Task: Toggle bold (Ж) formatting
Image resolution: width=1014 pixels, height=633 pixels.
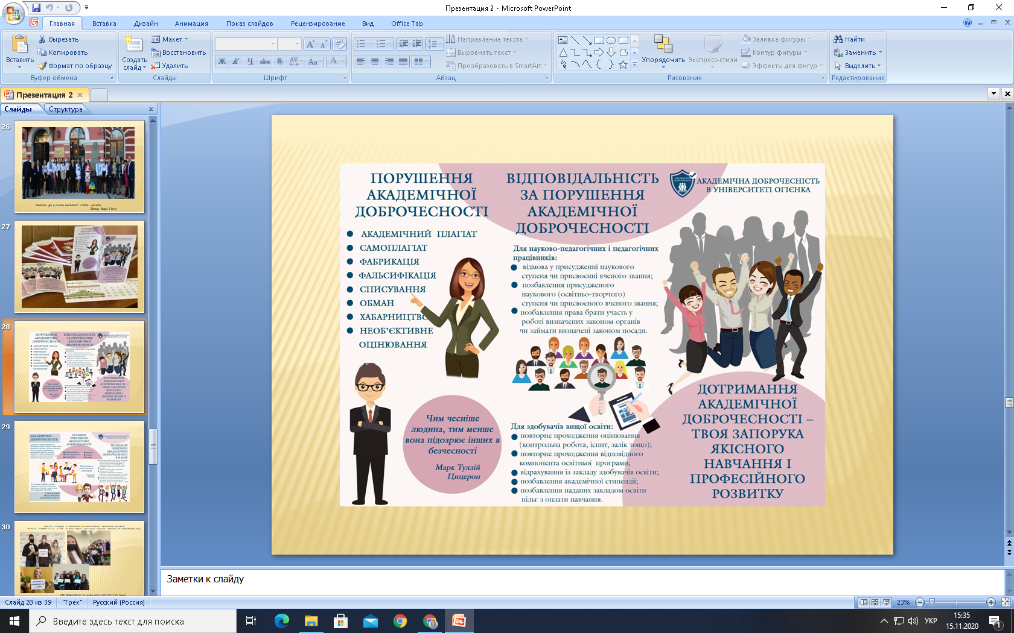Action: (x=222, y=61)
